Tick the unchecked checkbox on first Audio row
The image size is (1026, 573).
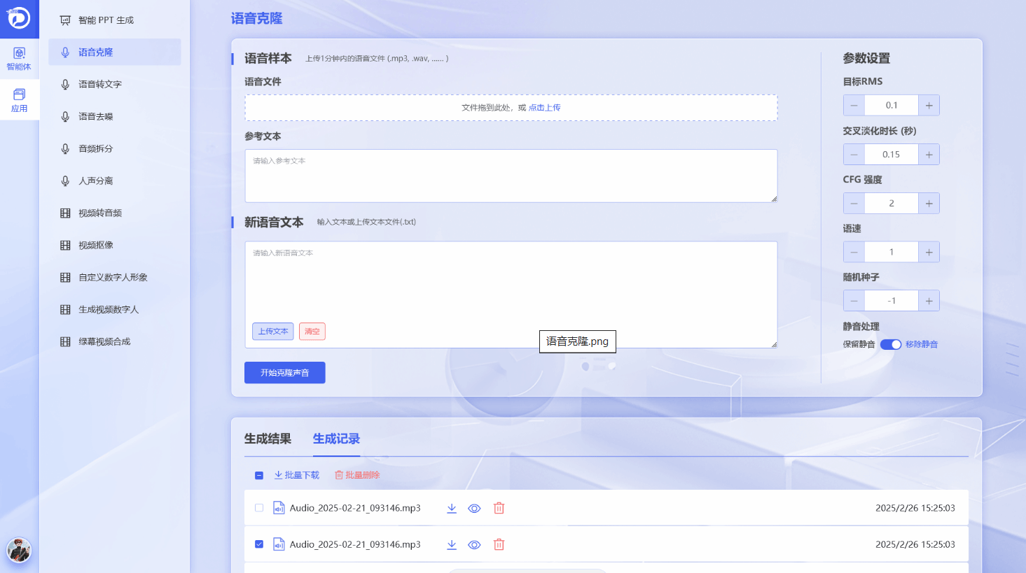click(259, 508)
